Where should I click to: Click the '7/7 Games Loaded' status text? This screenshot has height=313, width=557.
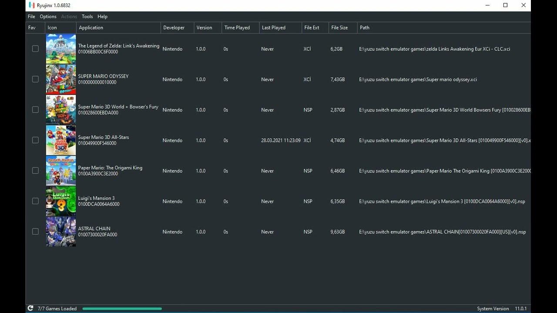pyautogui.click(x=57, y=309)
